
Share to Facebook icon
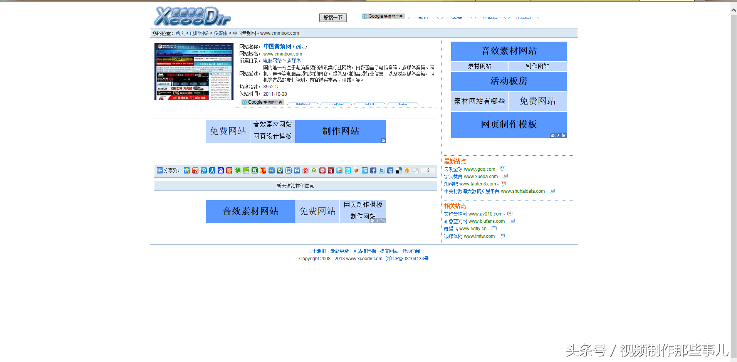[373, 170]
